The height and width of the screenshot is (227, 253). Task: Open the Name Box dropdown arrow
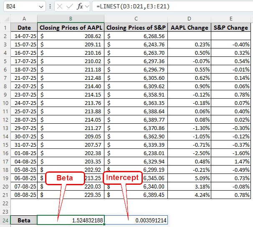(40, 7)
